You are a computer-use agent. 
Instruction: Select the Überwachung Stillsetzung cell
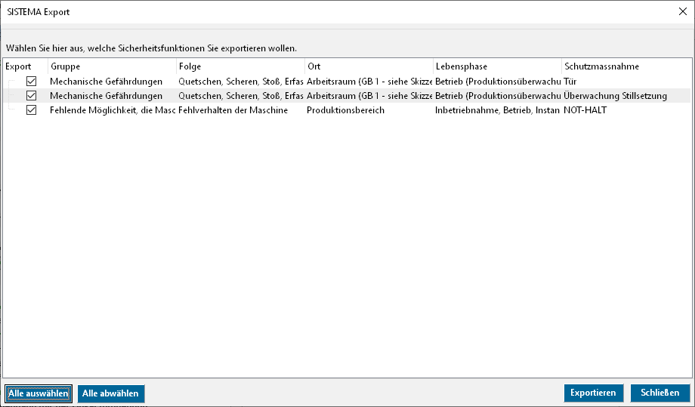[x=615, y=96]
